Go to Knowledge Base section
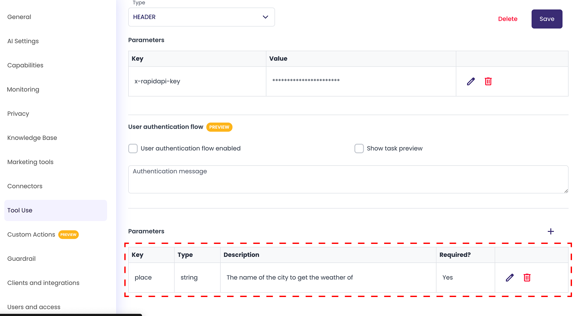The height and width of the screenshot is (316, 575). point(32,138)
